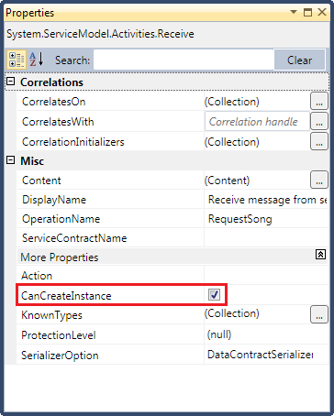This screenshot has height=416, width=334.
Task: Select the DisplayName value field
Action: tap(266, 200)
